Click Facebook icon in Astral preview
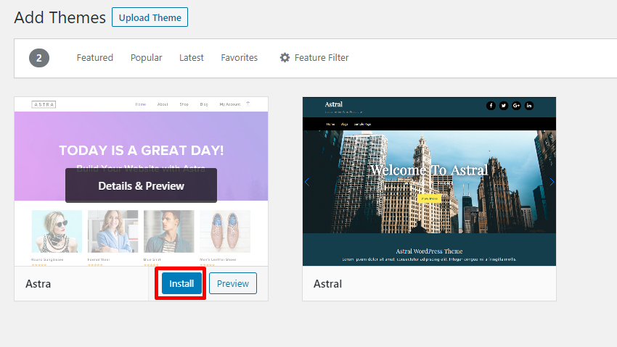This screenshot has height=347, width=617. (491, 106)
